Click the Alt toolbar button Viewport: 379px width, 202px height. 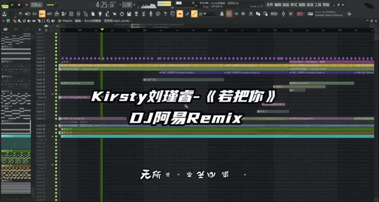coord(236,14)
